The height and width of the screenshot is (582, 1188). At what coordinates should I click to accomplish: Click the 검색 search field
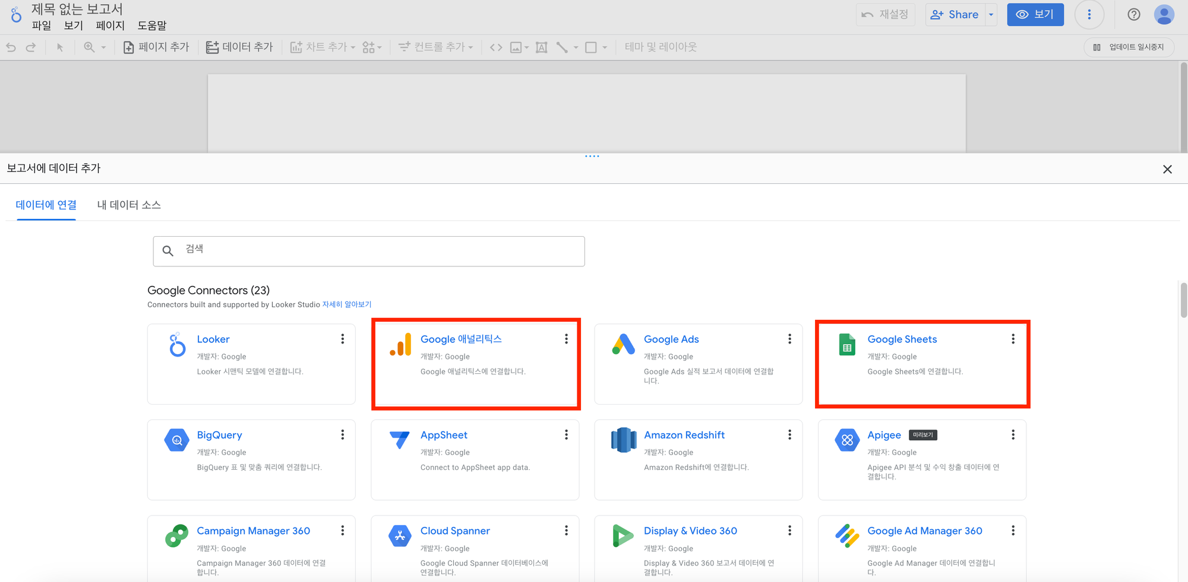click(369, 252)
